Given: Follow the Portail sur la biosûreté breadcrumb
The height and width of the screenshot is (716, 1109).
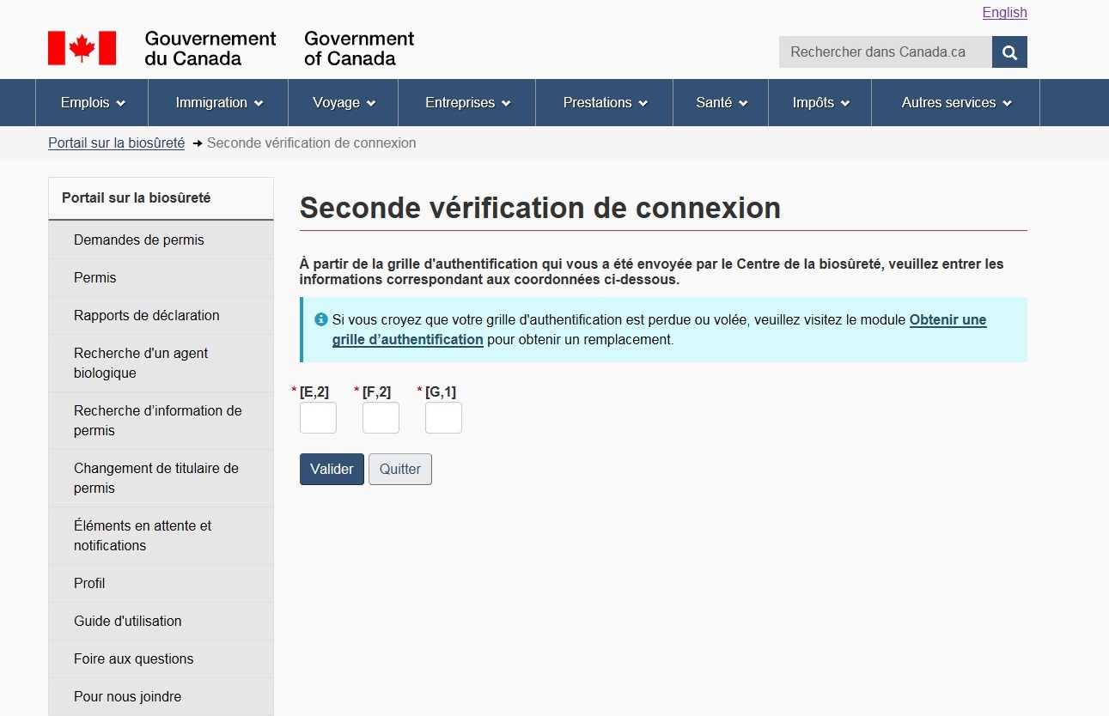Looking at the screenshot, I should pos(116,143).
